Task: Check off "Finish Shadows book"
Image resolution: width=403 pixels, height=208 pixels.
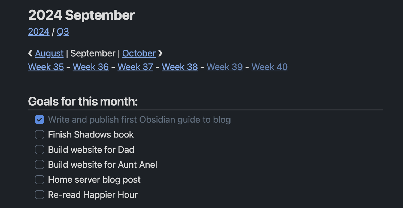Action: (x=39, y=134)
